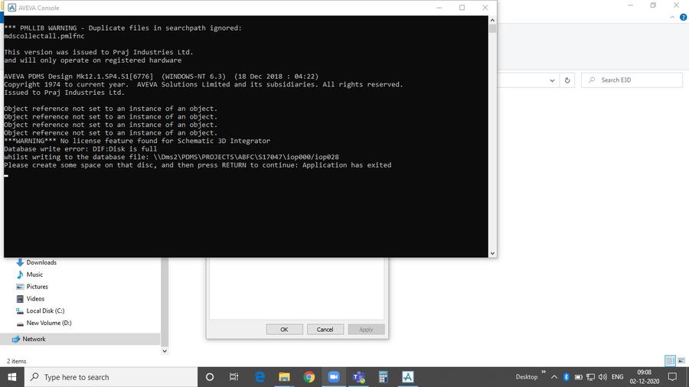The height and width of the screenshot is (387, 689).
Task: Open the Windows Start menu
Action: tap(11, 377)
